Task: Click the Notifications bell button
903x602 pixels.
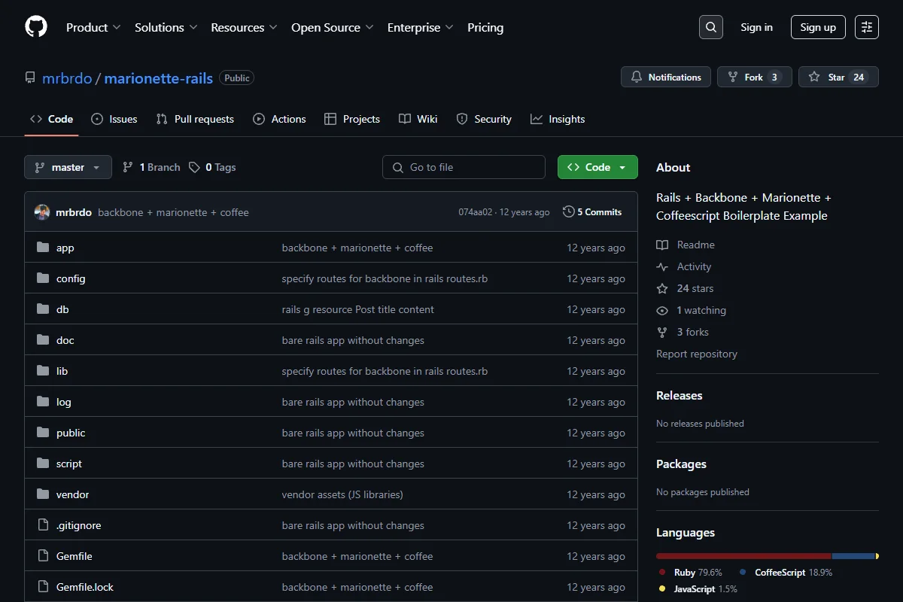Action: click(666, 77)
